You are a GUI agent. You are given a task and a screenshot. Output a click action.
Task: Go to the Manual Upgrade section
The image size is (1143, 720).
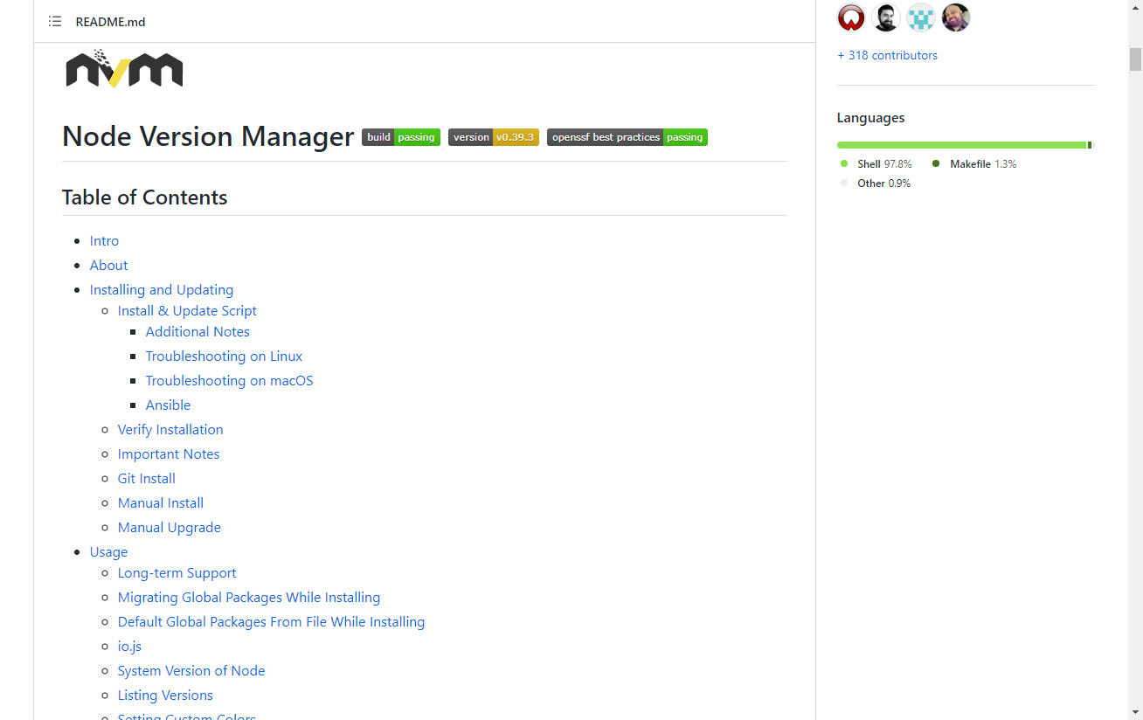pos(170,528)
